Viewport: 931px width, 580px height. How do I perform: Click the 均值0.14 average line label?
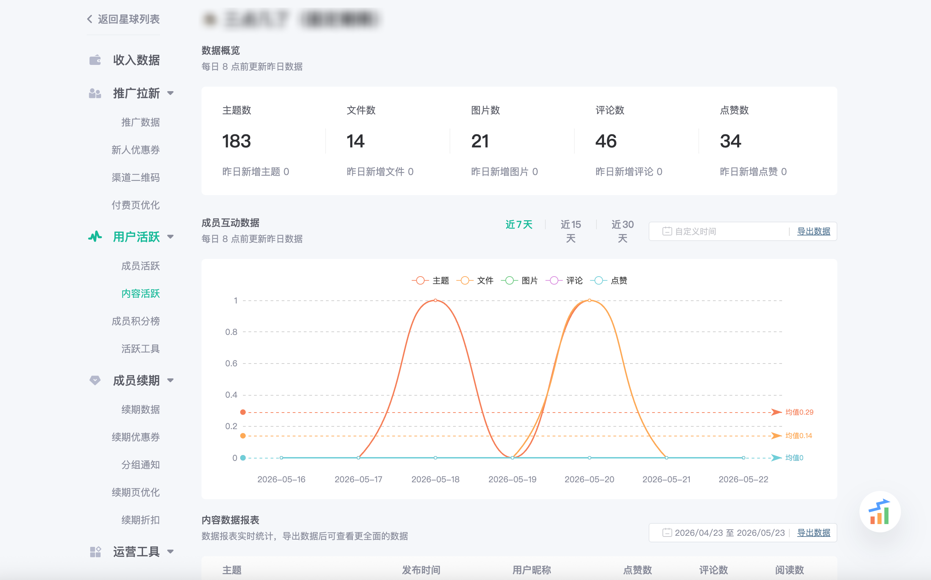point(799,436)
